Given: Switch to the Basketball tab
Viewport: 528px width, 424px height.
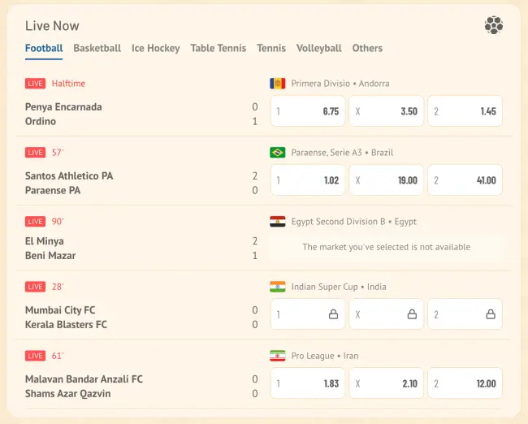Looking at the screenshot, I should 97,48.
